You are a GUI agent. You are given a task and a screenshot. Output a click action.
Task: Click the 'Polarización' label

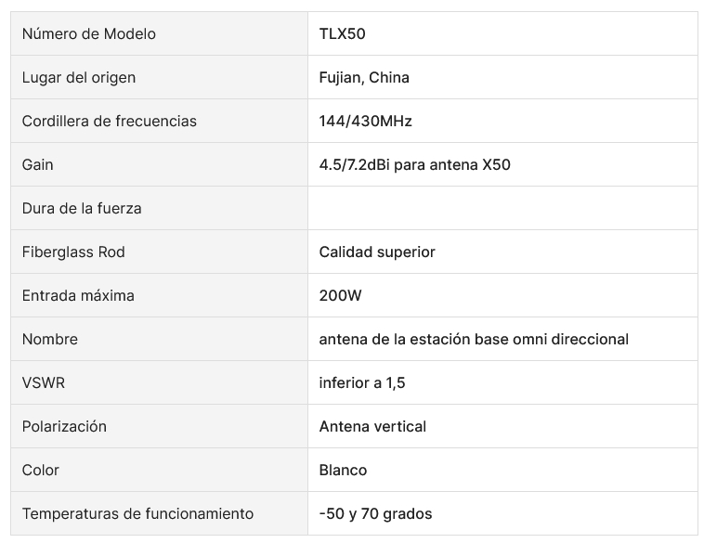tap(64, 427)
